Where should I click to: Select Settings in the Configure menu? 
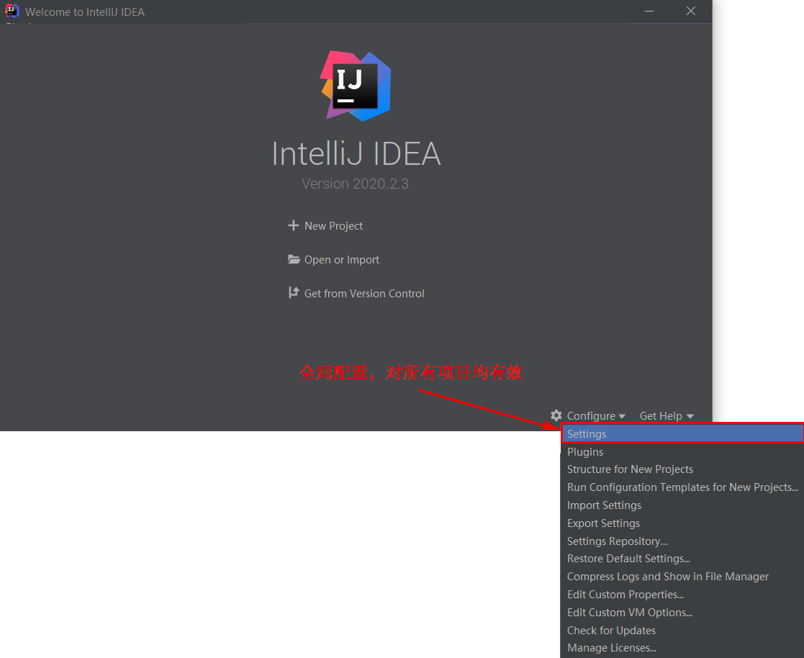click(682, 434)
